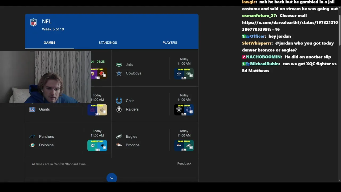Viewport: 341px width, 192px height.
Task: Open Giants game story thumbnail
Action: (x=97, y=110)
